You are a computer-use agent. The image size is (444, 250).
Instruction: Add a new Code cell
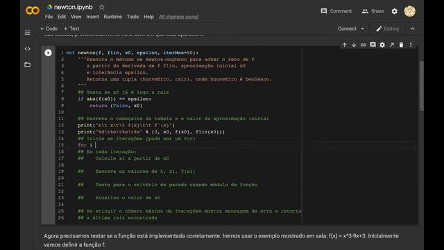click(x=49, y=28)
